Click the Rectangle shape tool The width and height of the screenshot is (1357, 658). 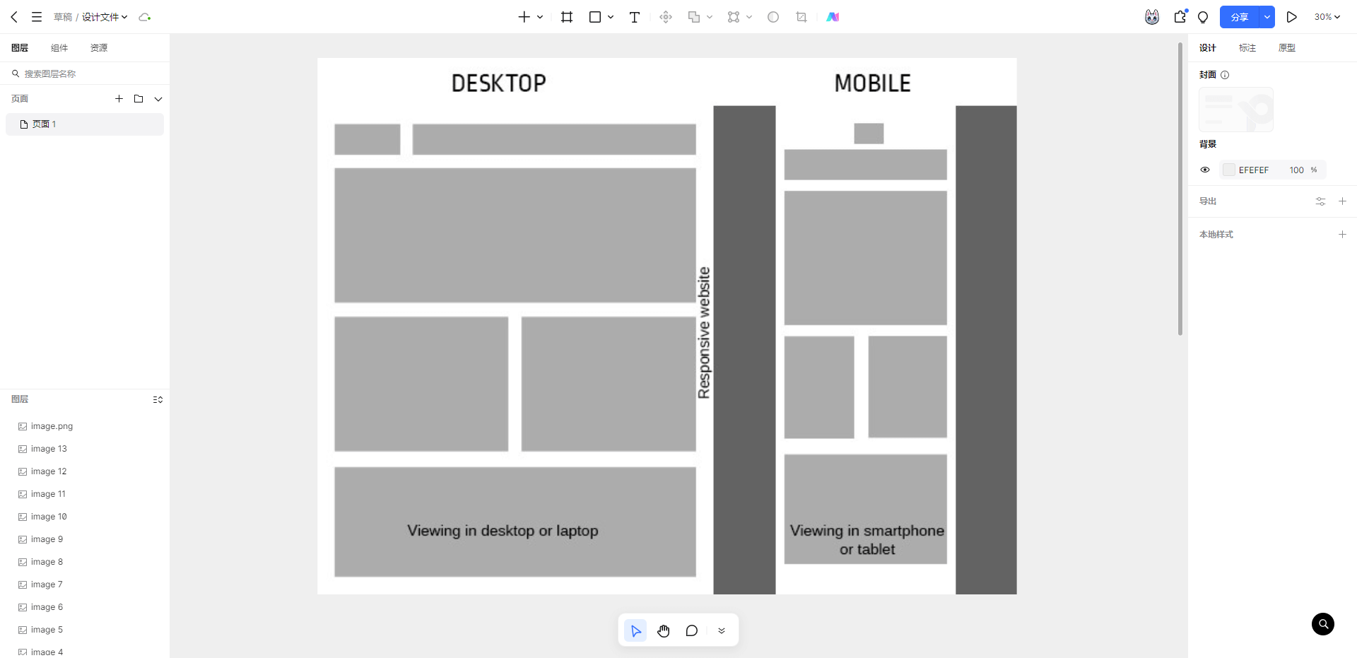coord(595,17)
